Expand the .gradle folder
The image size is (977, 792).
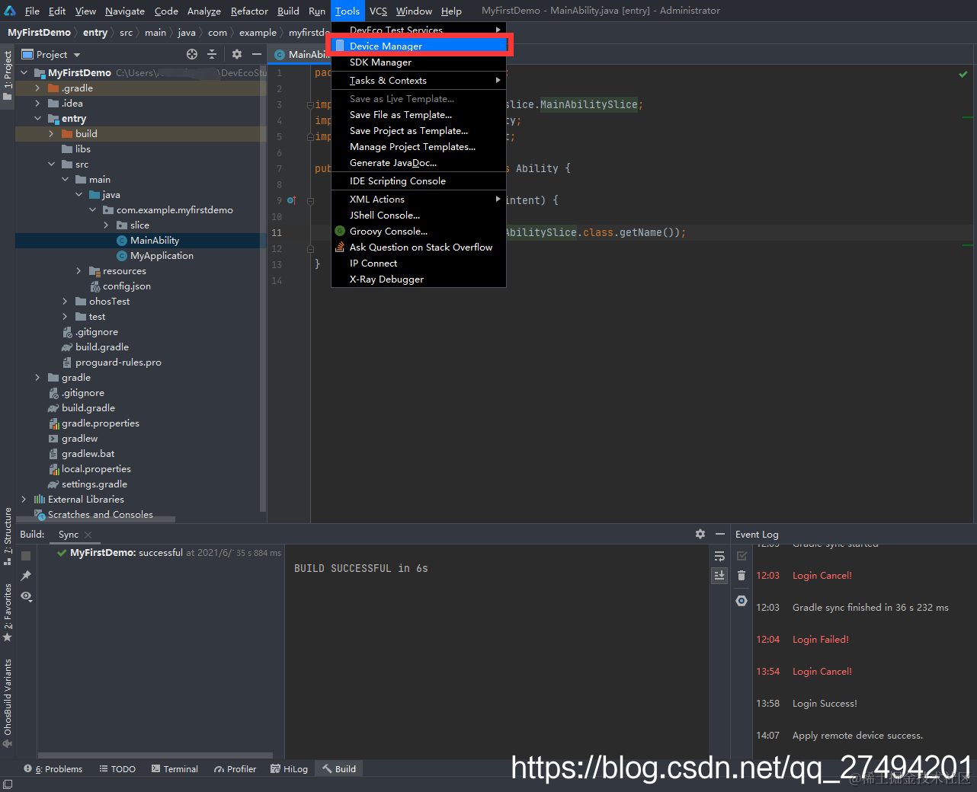(x=37, y=88)
